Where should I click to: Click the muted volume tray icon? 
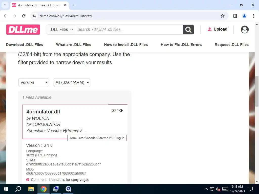click(218, 189)
